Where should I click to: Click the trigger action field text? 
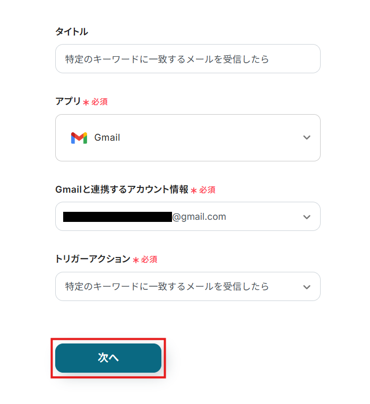(x=167, y=287)
